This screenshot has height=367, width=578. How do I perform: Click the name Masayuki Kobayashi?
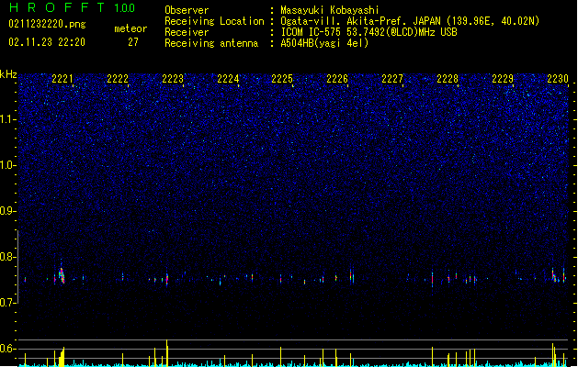click(x=330, y=10)
